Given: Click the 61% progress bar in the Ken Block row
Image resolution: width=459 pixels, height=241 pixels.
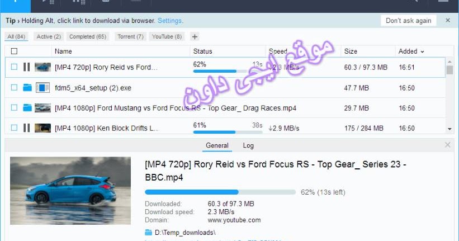Looking at the screenshot, I should click(228, 132).
